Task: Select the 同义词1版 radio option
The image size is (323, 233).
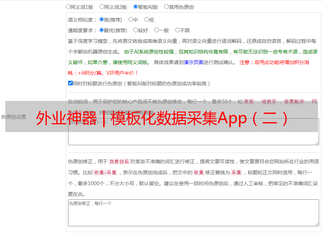Action: (x=68, y=7)
